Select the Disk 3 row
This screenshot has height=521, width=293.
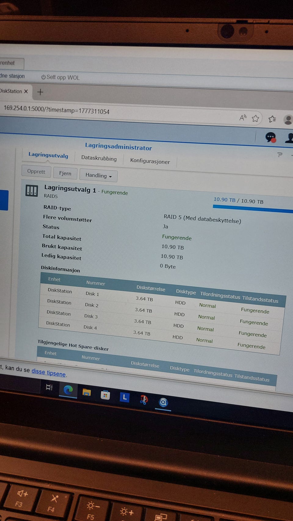coord(160,324)
